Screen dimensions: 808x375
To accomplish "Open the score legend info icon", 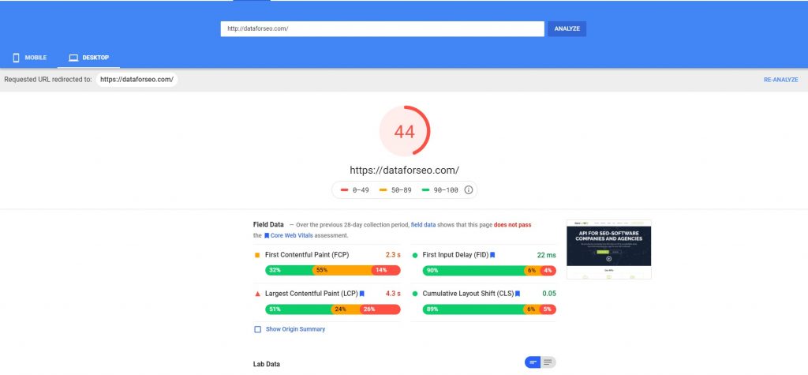I will [469, 189].
